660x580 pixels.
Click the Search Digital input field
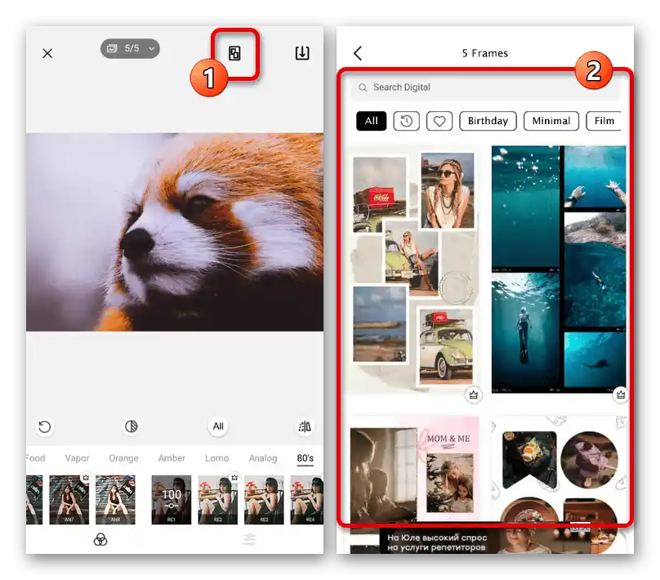486,87
